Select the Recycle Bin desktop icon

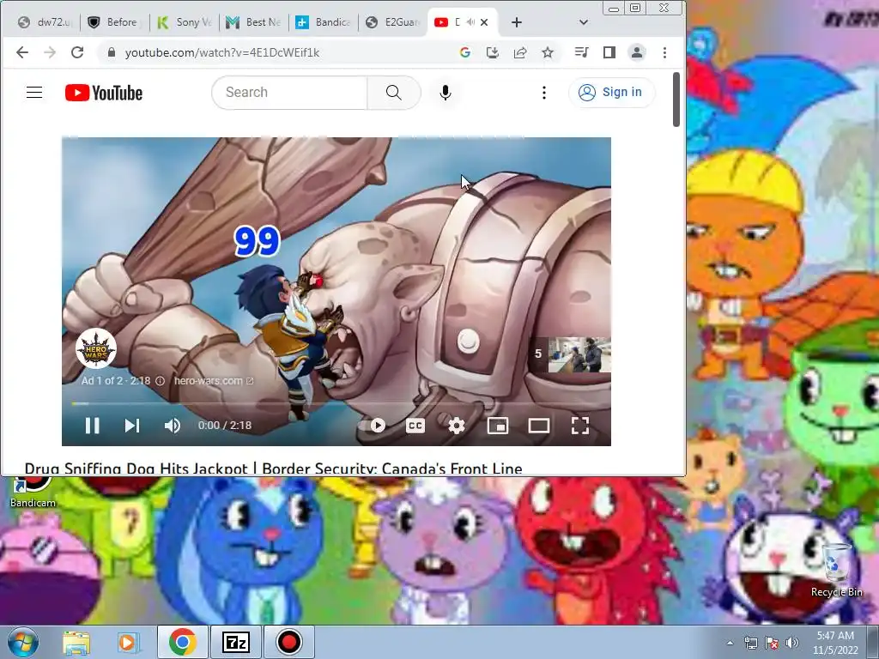837,571
